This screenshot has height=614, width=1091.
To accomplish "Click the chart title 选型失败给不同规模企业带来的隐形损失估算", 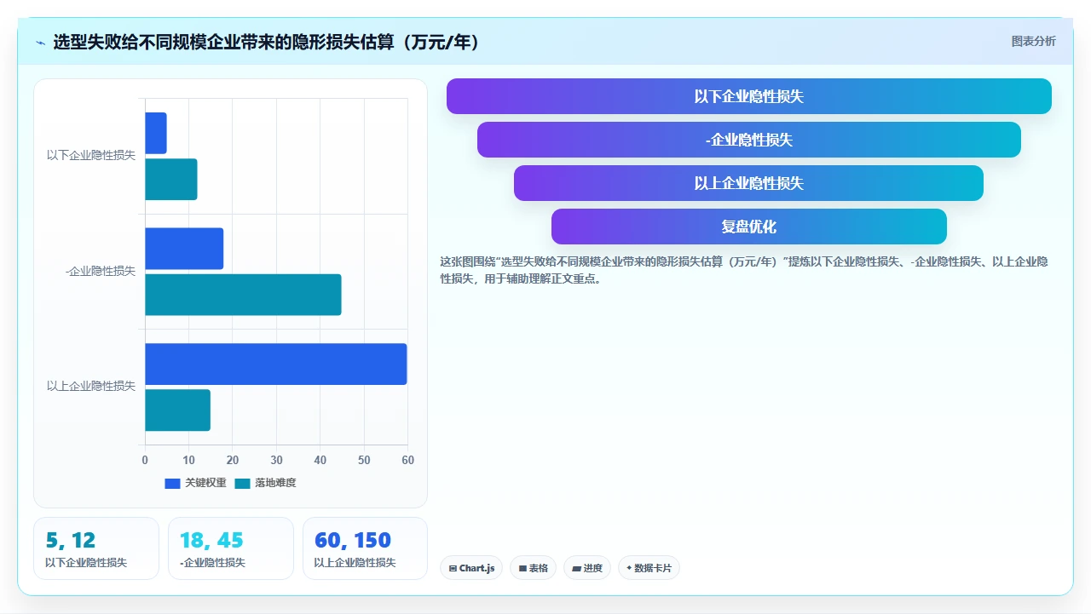I will (266, 42).
